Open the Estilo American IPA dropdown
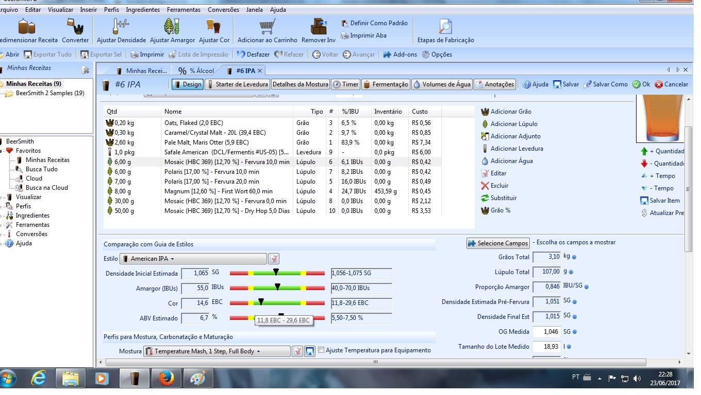This screenshot has height=395, width=701. tap(193, 259)
